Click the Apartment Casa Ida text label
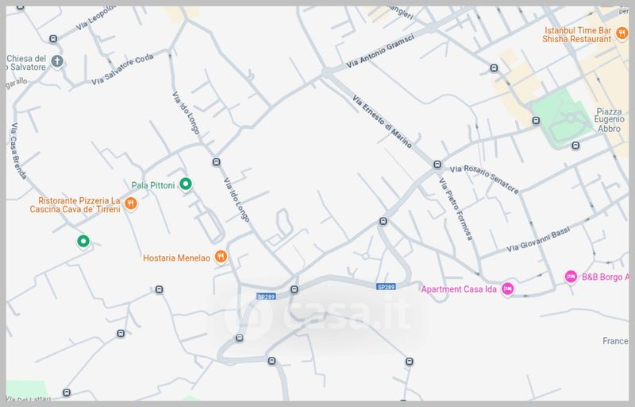Screen dimensions: 635x407 [x=459, y=289]
